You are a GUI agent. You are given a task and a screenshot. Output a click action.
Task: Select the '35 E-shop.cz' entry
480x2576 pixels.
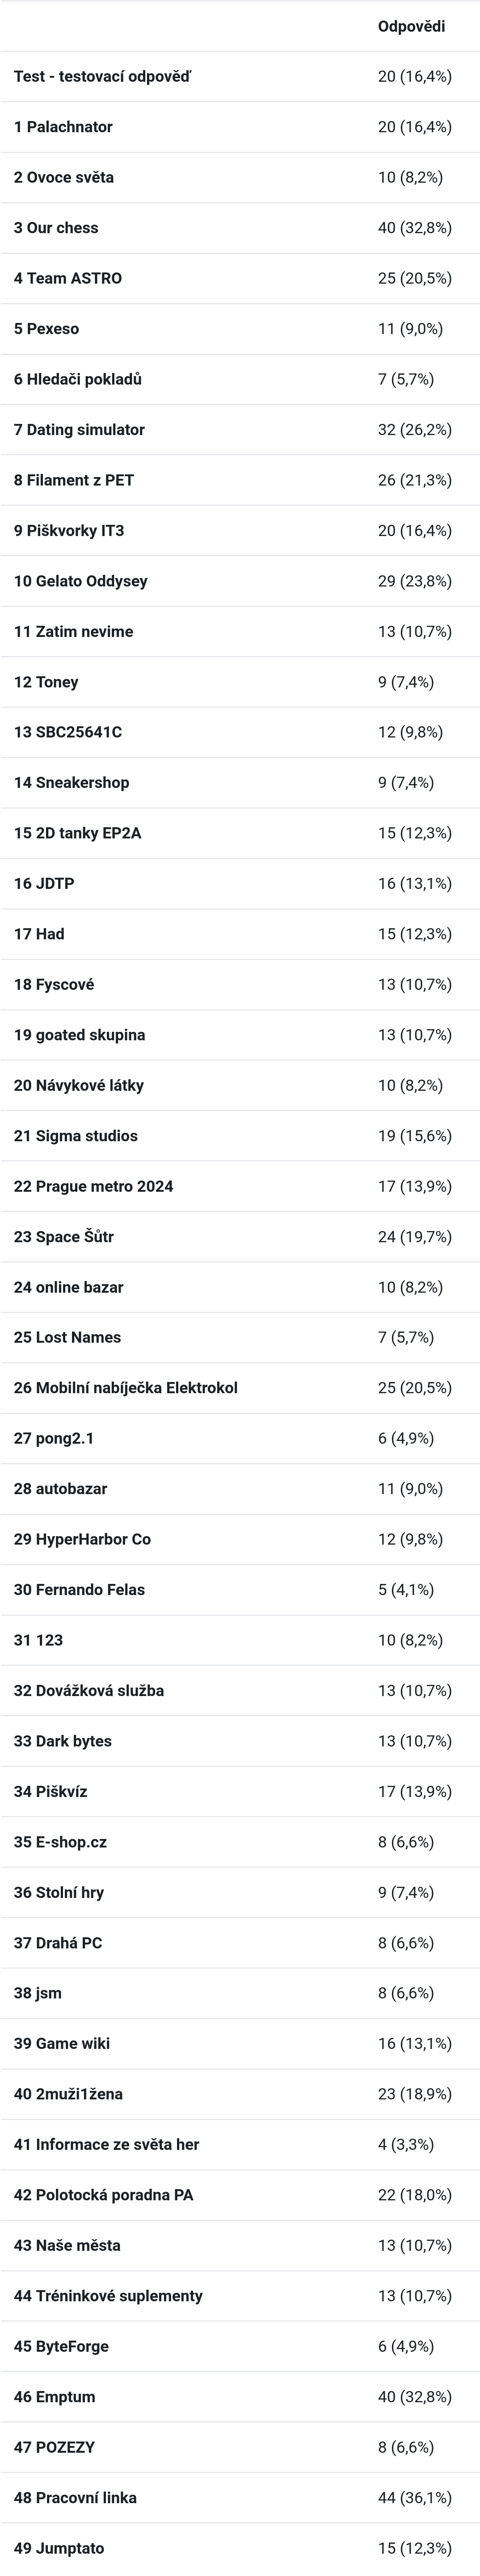tap(240, 1841)
